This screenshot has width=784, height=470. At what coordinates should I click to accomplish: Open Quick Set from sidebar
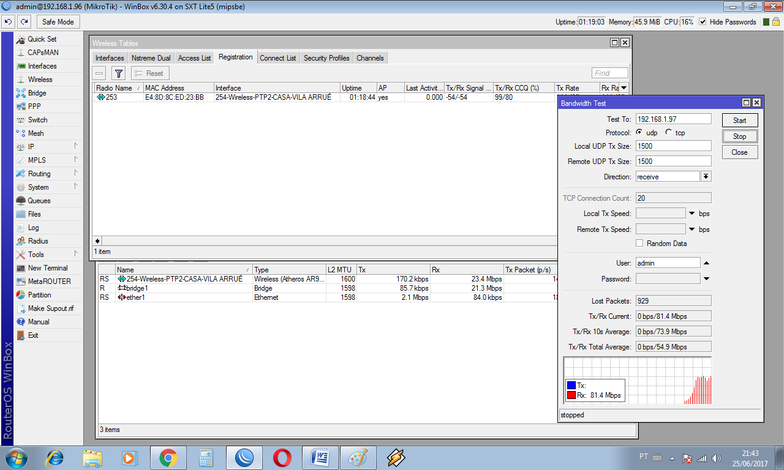point(42,39)
